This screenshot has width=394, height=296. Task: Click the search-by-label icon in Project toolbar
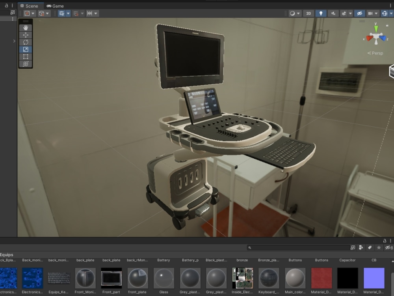tap(370, 247)
